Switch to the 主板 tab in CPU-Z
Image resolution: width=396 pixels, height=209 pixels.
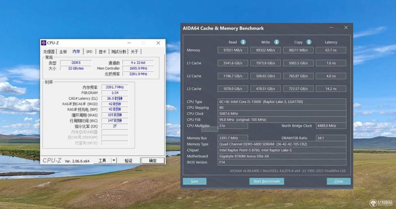tap(63, 52)
